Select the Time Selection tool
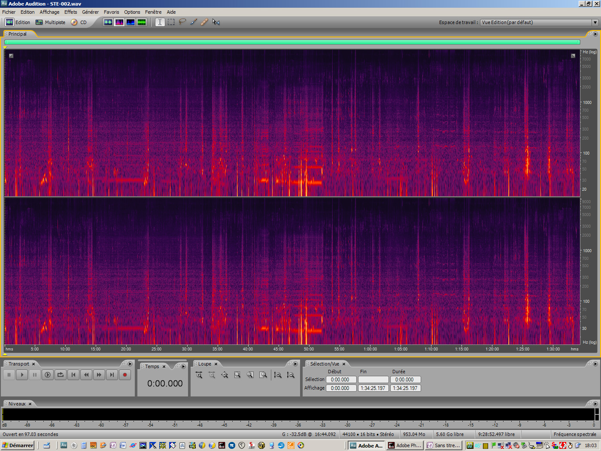 point(160,22)
